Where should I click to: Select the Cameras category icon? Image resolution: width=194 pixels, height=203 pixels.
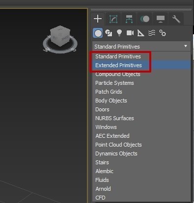point(130,33)
